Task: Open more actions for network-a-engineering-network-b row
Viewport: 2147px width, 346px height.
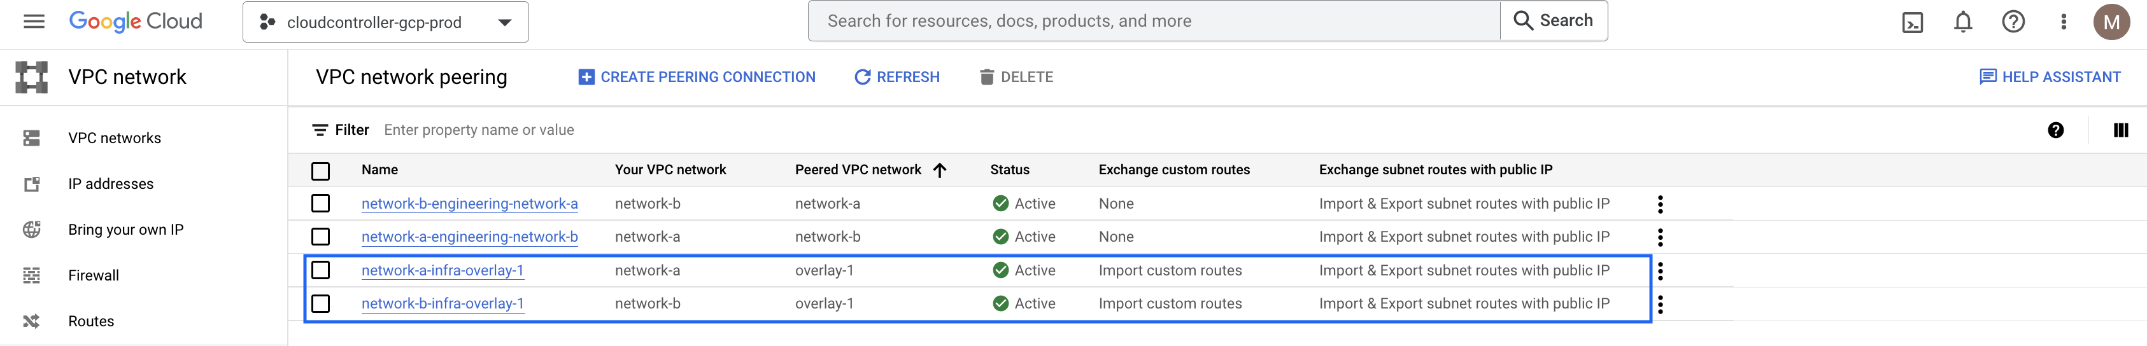Action: pos(1659,238)
